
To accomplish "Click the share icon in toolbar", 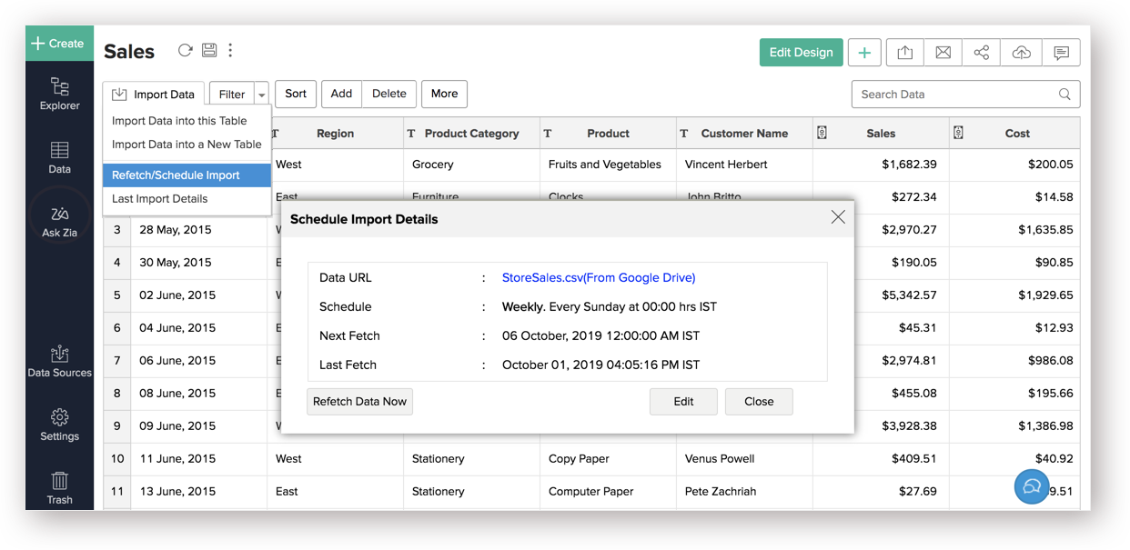I will point(981,53).
